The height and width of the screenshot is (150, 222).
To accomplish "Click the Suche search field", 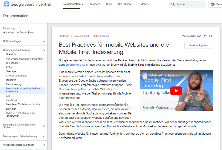I will tap(187, 4).
